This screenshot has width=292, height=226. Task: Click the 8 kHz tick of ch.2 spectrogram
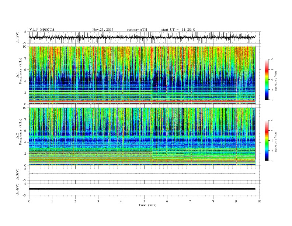[26, 119]
